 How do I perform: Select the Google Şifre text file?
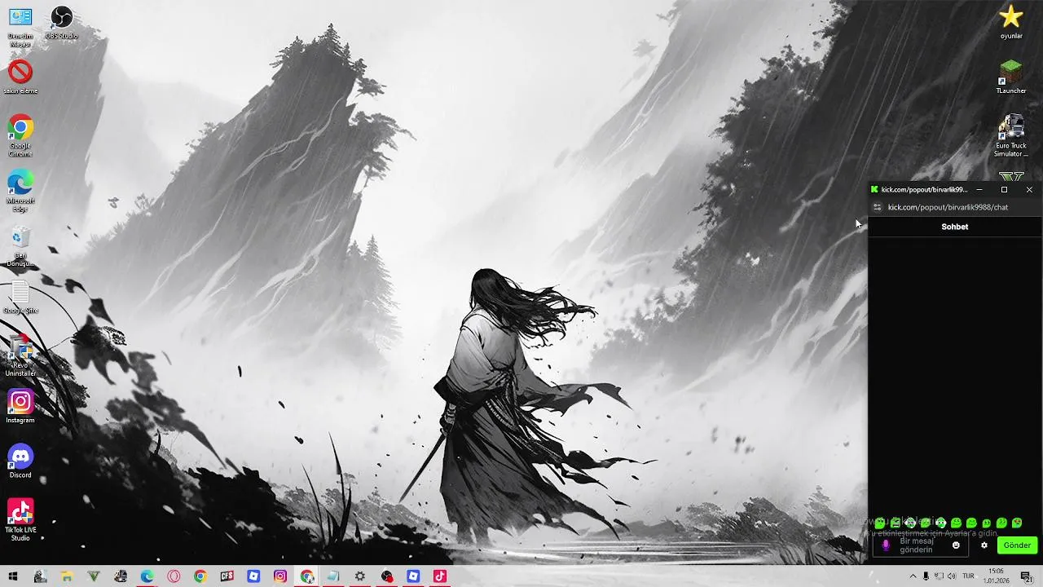[x=20, y=298]
